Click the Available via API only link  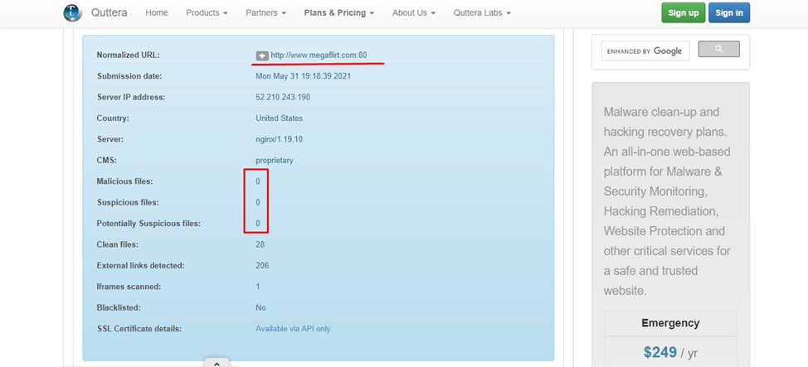pos(294,328)
